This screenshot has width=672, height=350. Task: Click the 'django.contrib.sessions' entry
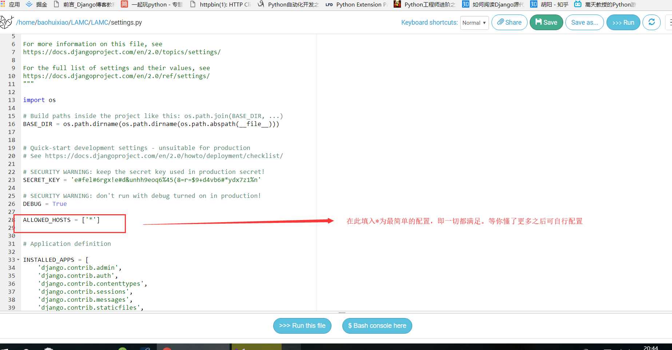coord(85,292)
